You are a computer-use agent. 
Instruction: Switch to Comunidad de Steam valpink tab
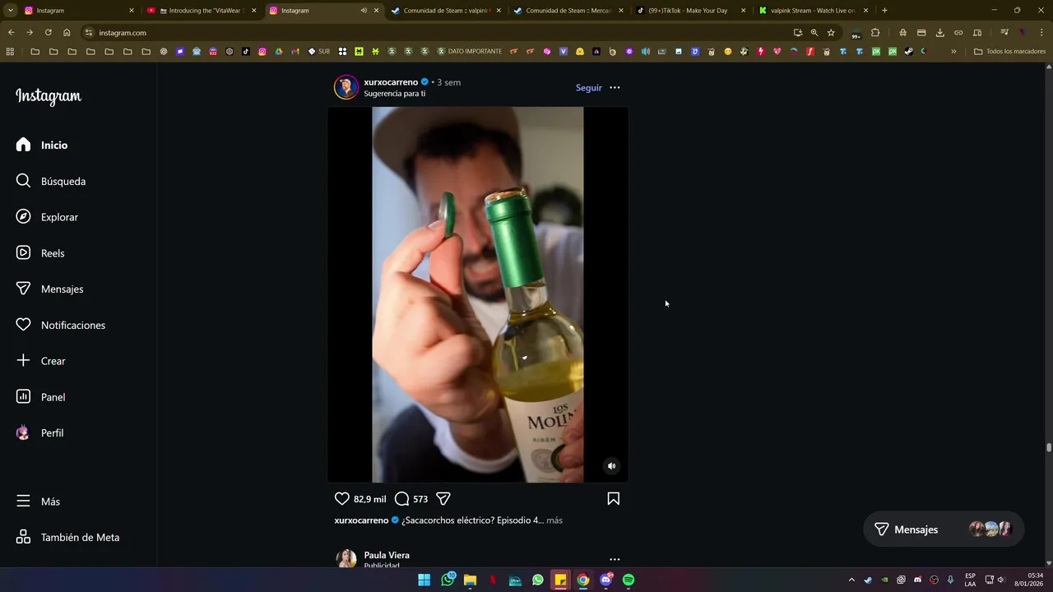pos(446,11)
